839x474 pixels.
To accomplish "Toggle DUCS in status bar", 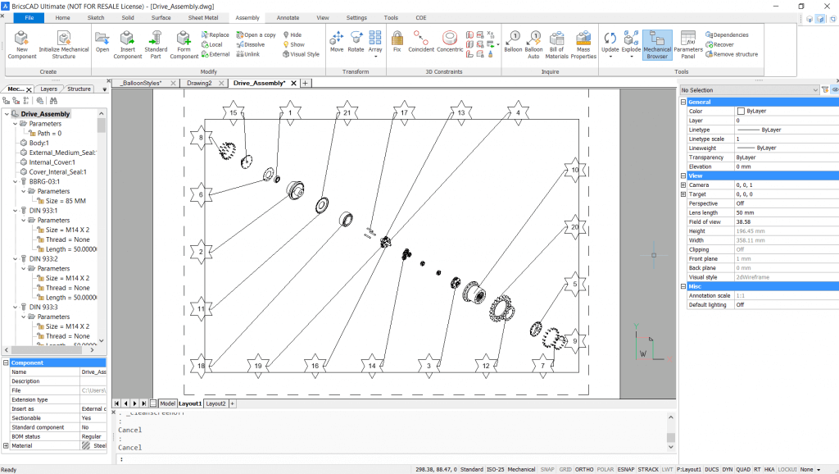I will [712, 469].
